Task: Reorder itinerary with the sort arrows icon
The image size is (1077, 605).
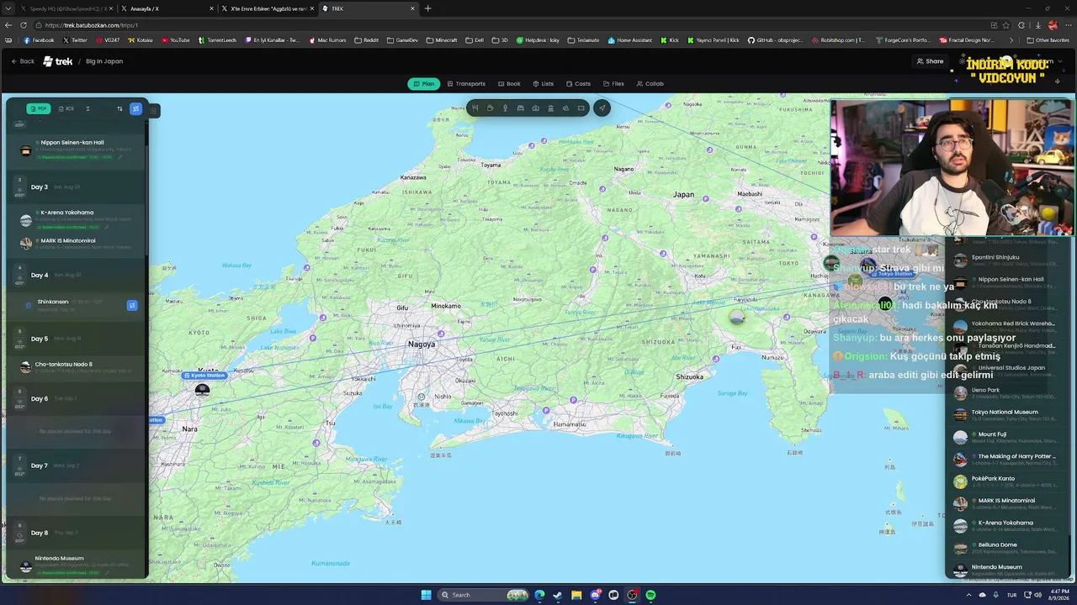Action: pos(119,108)
